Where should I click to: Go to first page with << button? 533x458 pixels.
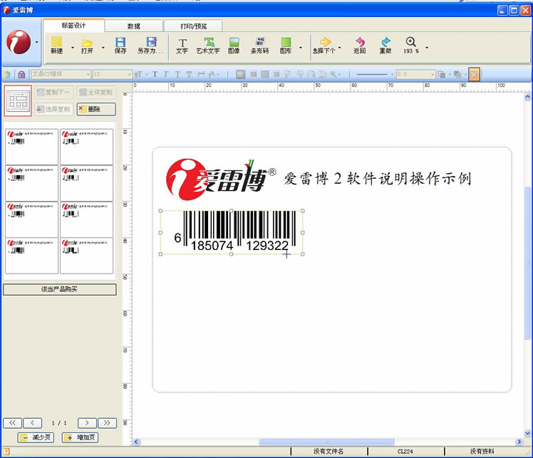point(13,423)
